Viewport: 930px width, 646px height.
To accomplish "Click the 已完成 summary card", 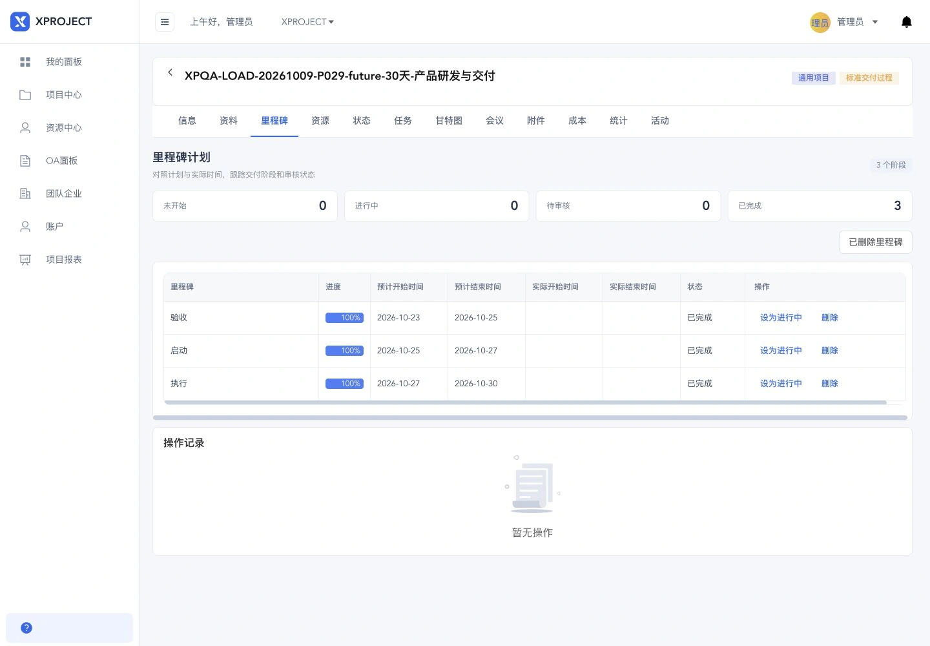I will point(820,206).
